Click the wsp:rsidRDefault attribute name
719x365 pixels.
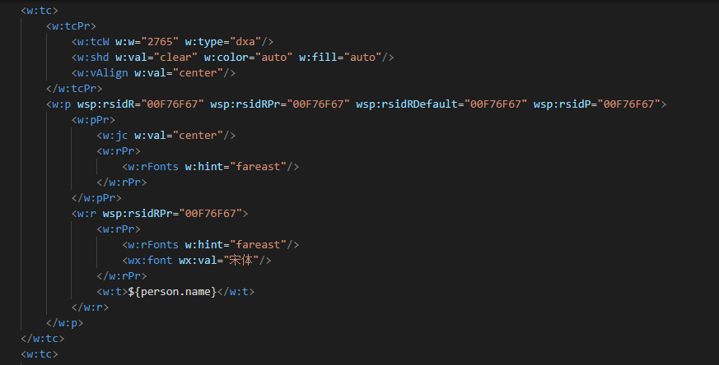coord(407,104)
